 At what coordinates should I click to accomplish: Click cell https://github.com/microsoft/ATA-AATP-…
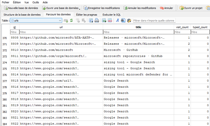[x=61, y=38]
